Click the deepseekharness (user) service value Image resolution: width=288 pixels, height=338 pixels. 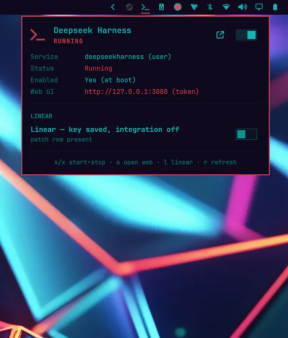coord(128,57)
